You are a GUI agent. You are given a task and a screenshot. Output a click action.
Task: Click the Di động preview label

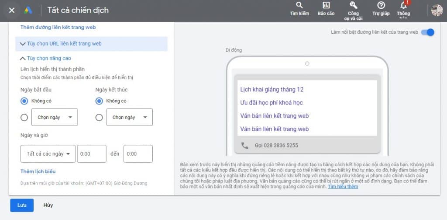234,50
